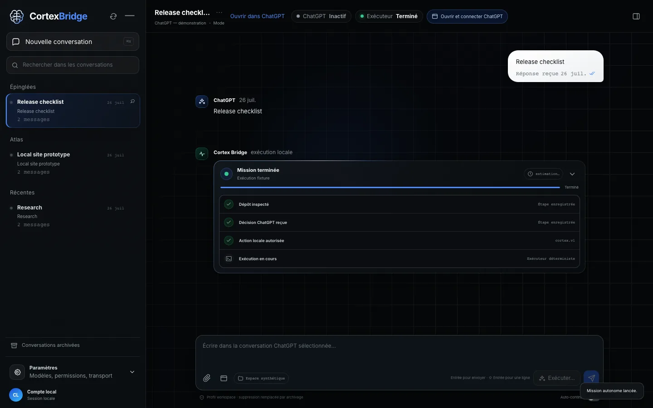Click the window icon beside the paperclip
This screenshot has width=653, height=408.
tap(224, 378)
